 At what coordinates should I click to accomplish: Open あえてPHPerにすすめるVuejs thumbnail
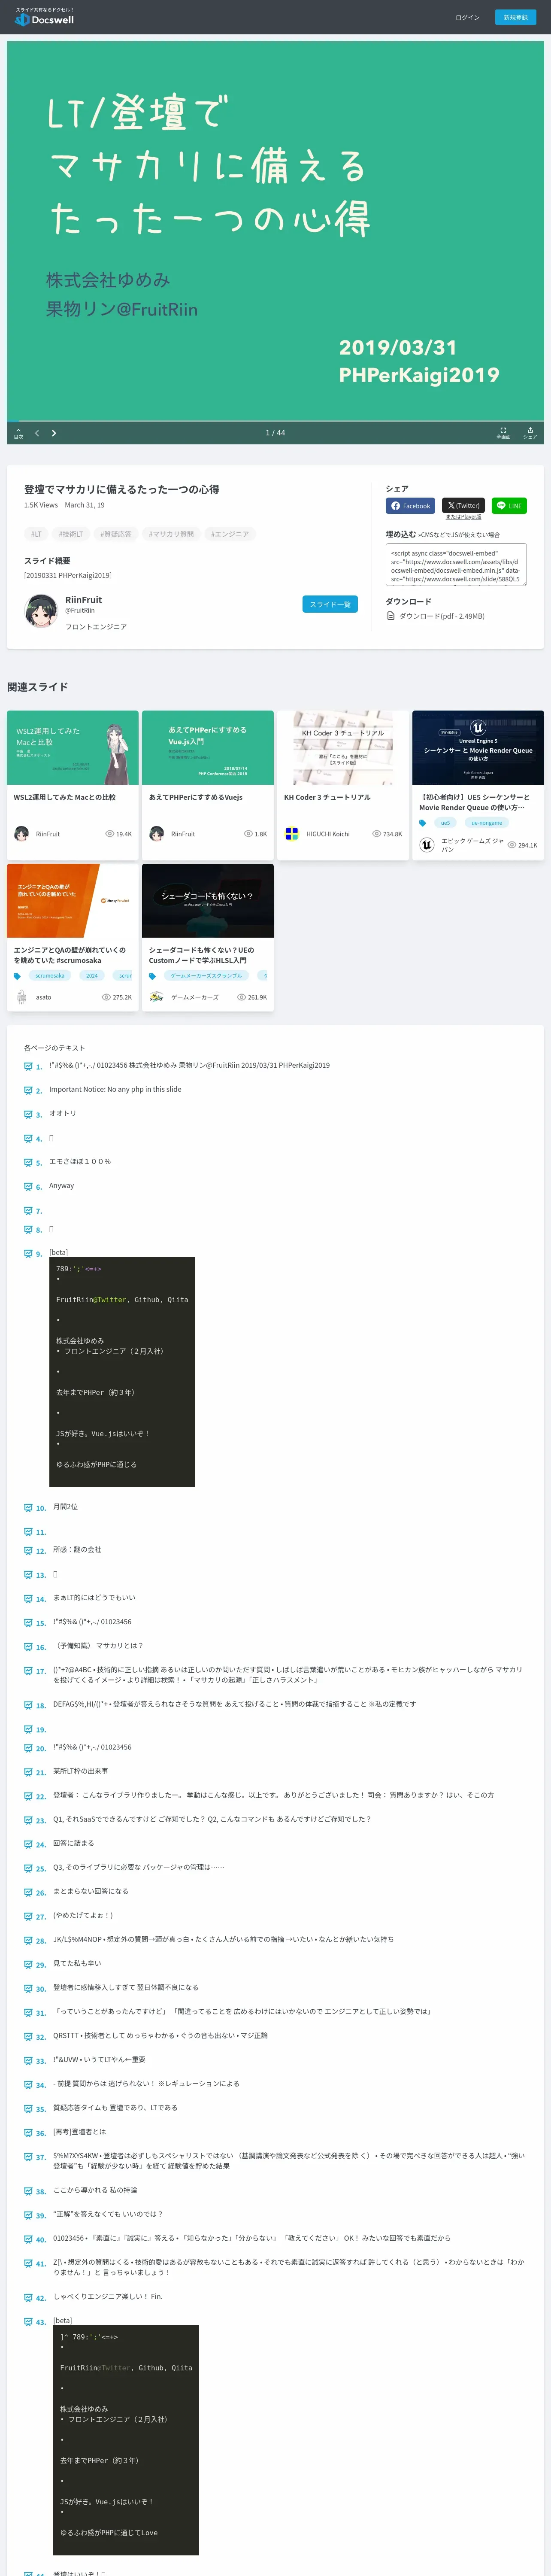208,747
